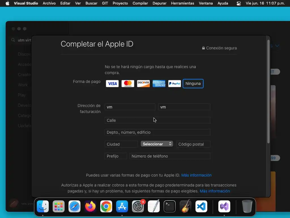Screen dimensions: 290x218
Task: Choose Visa as payment method
Action: pyautogui.click(x=112, y=84)
